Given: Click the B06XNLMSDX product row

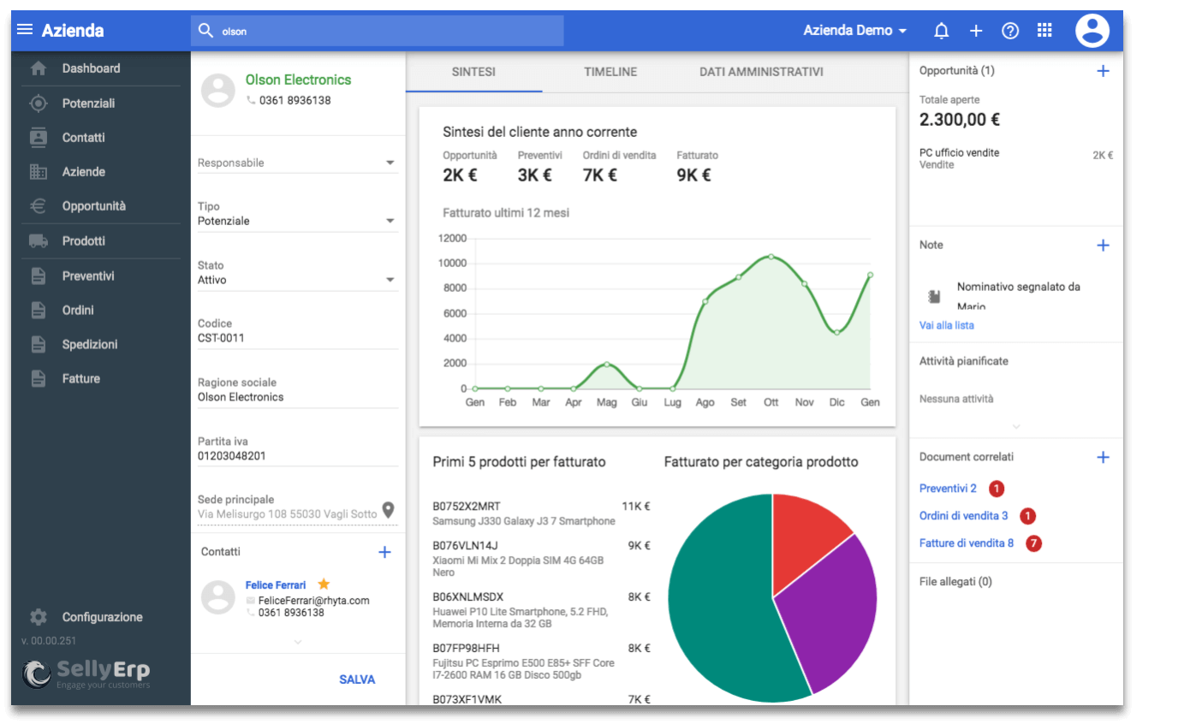Looking at the screenshot, I should [541, 610].
